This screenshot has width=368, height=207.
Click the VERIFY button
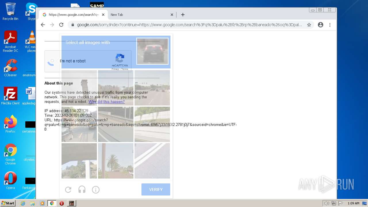(x=156, y=189)
